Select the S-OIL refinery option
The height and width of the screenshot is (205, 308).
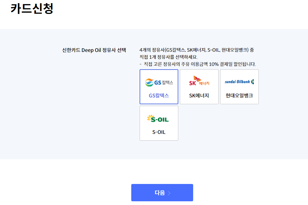pos(159,123)
